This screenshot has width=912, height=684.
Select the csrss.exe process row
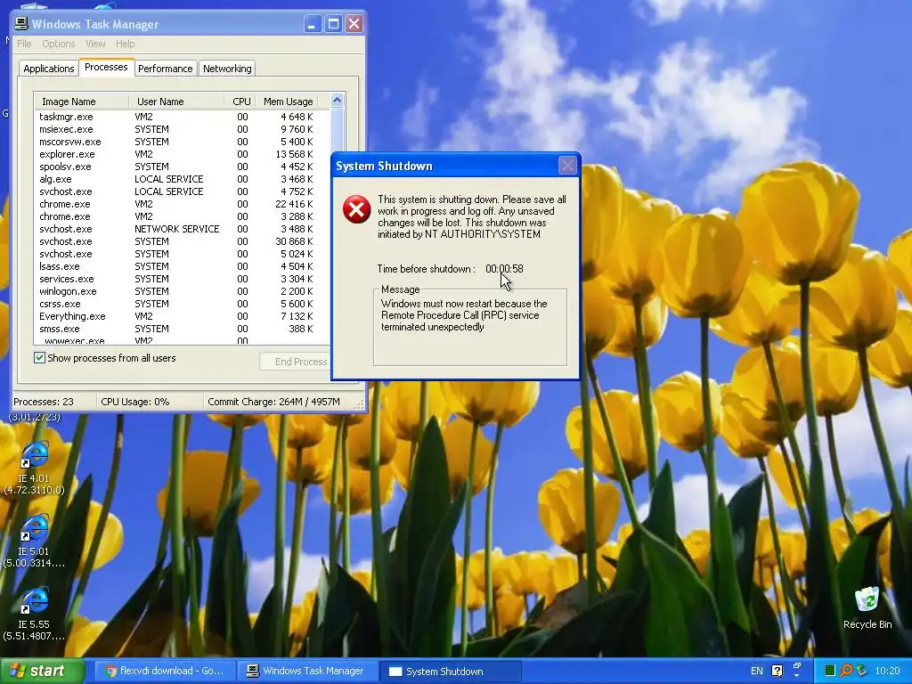pos(182,304)
